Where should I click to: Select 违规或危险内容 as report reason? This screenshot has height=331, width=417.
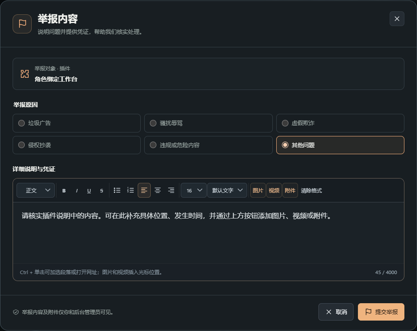click(x=208, y=145)
